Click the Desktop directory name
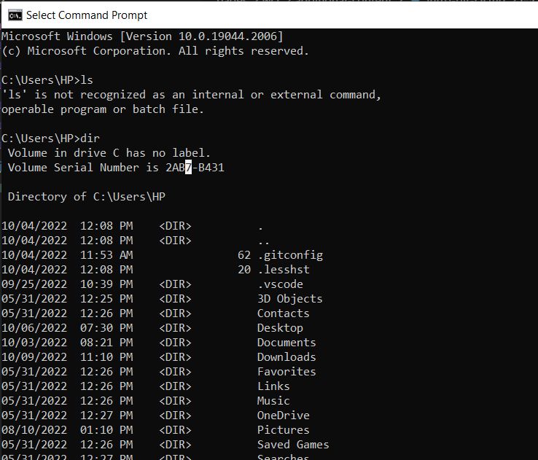The image size is (538, 460). 280,328
